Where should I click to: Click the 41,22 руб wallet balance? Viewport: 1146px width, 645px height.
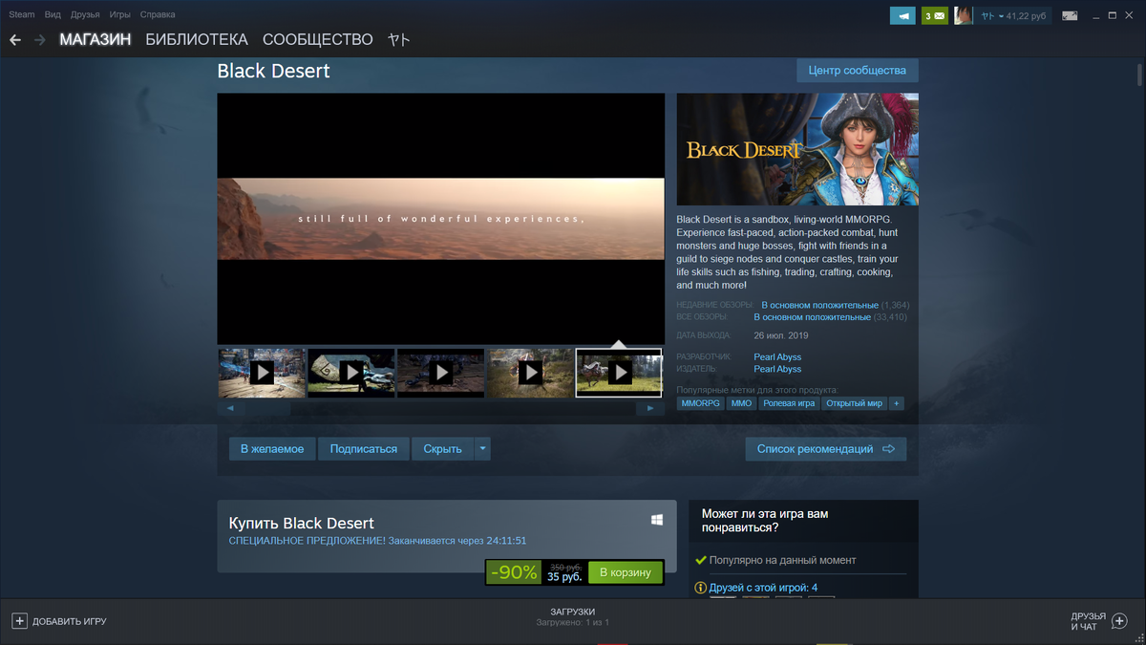(1029, 15)
